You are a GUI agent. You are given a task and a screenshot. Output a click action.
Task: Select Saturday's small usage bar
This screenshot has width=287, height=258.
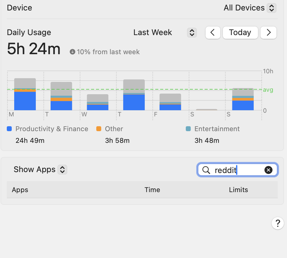(206, 109)
